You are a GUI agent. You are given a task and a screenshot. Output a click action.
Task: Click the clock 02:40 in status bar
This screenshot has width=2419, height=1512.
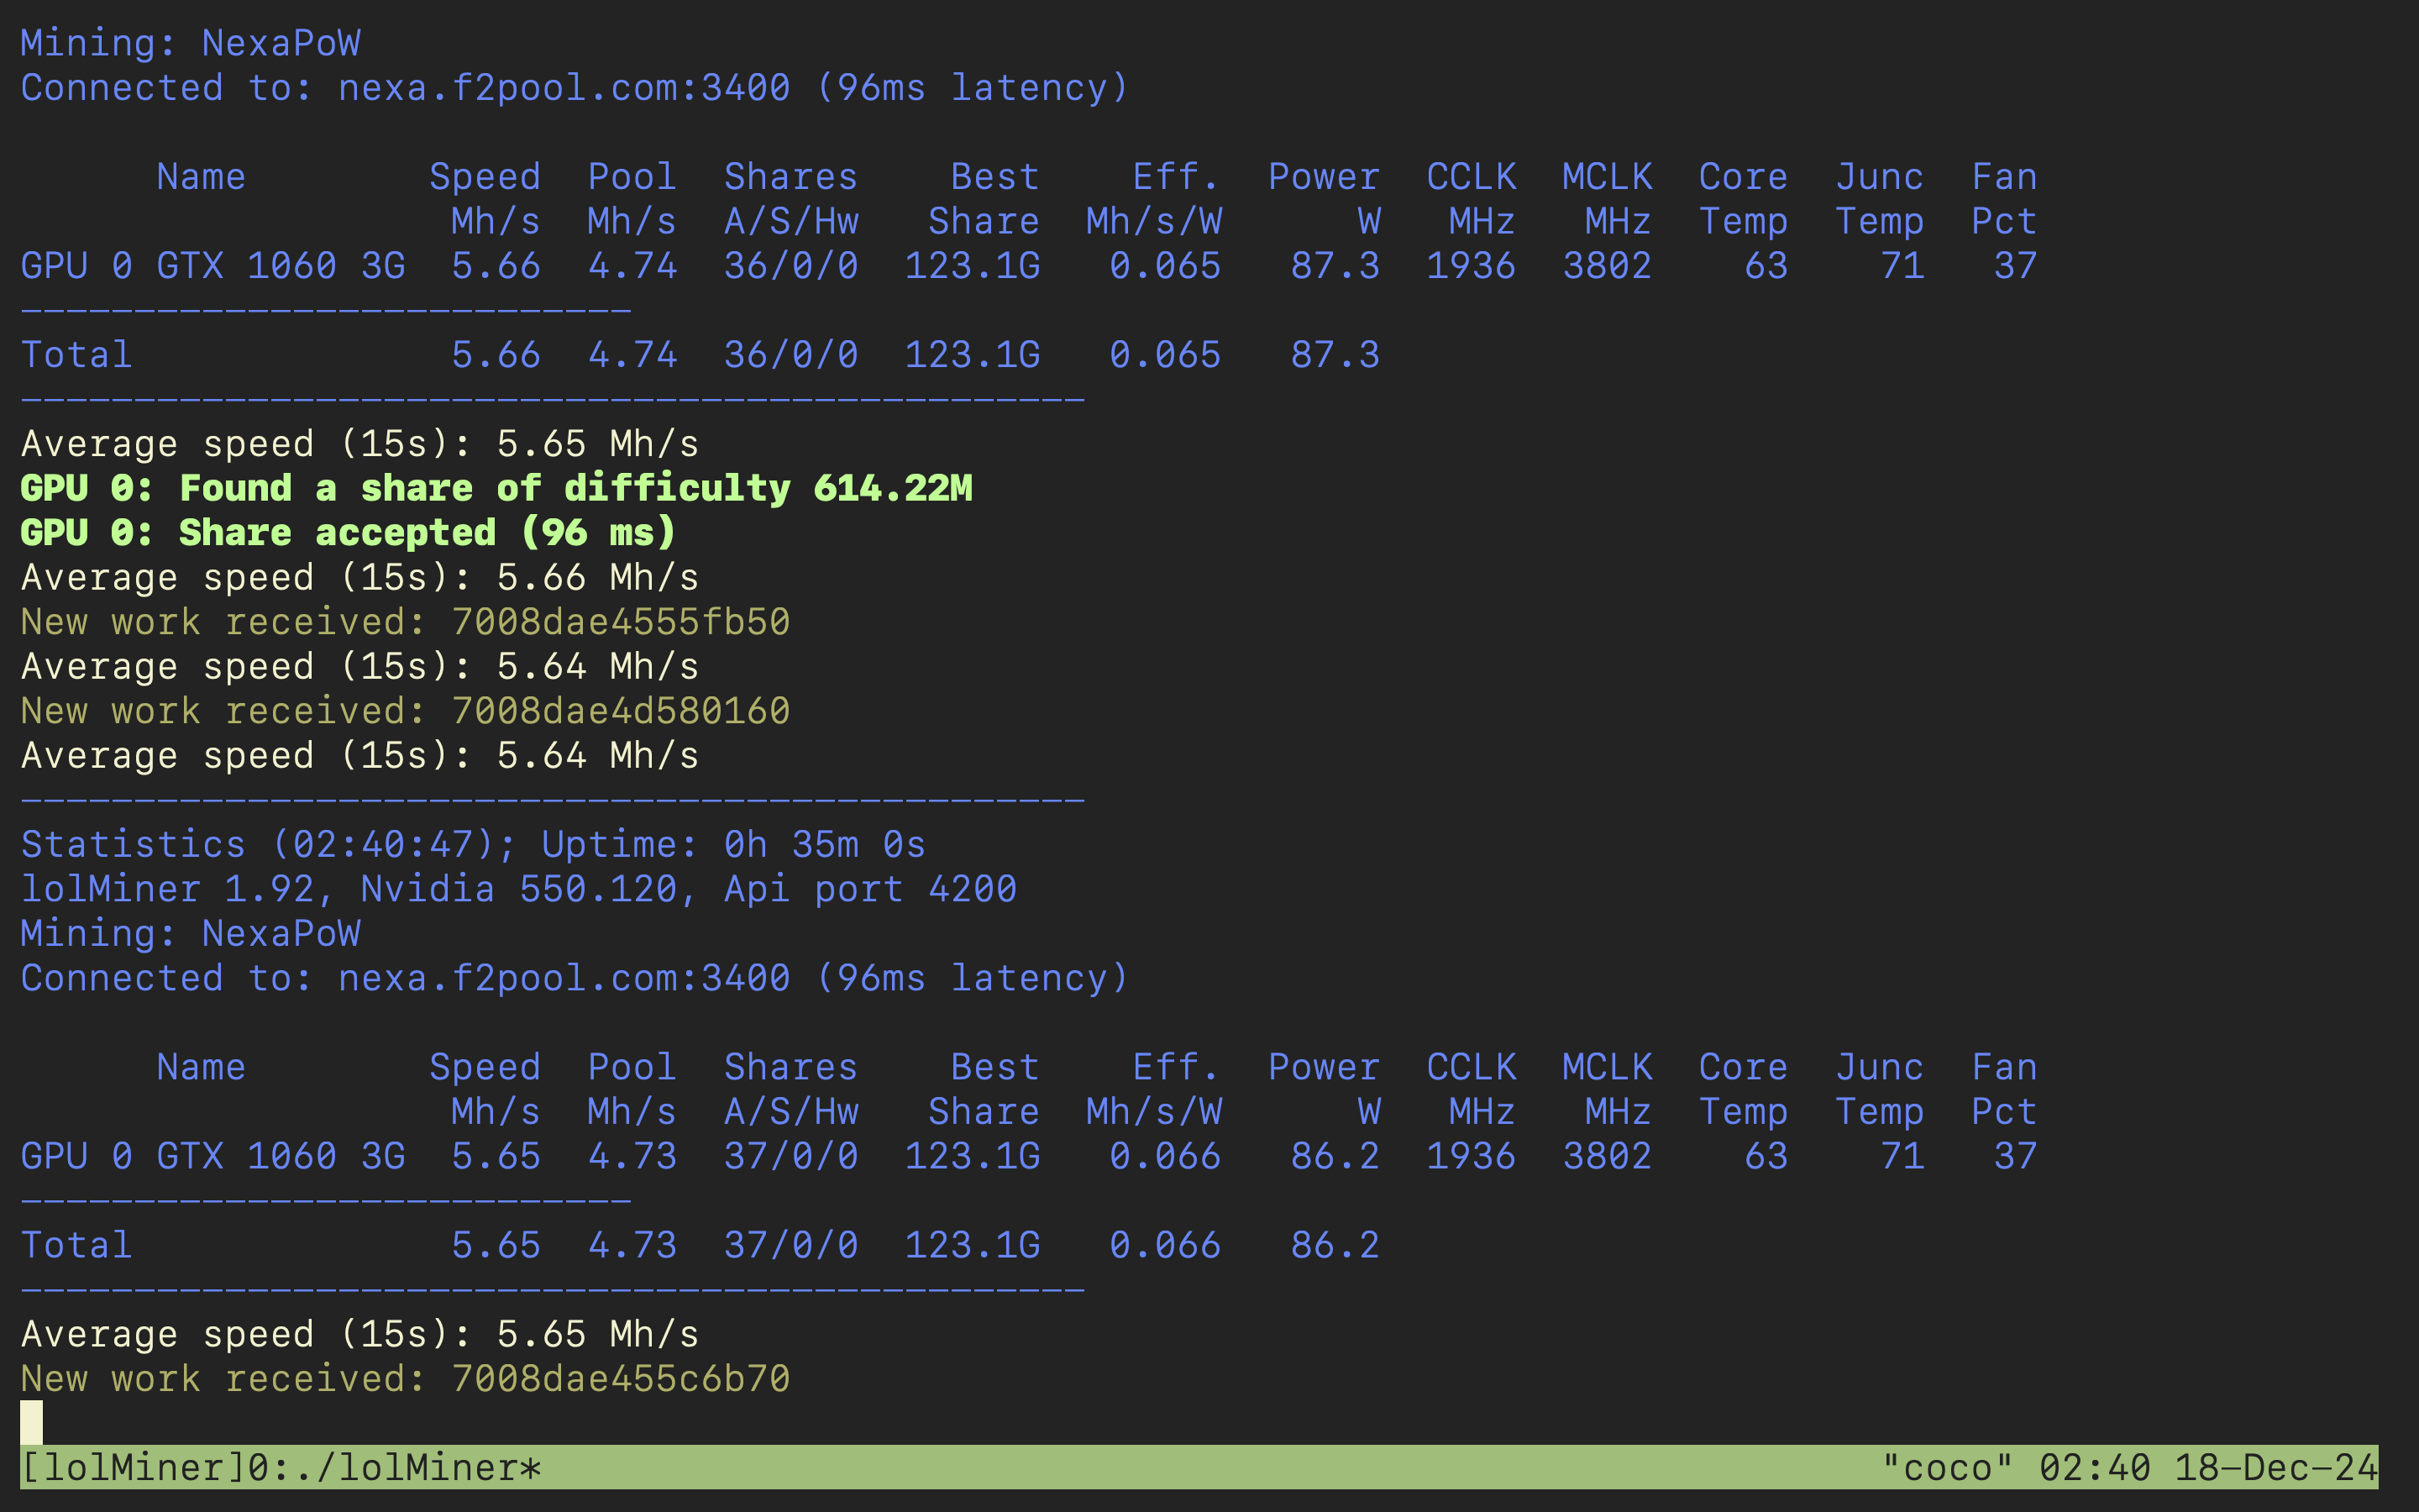(x=2094, y=1467)
